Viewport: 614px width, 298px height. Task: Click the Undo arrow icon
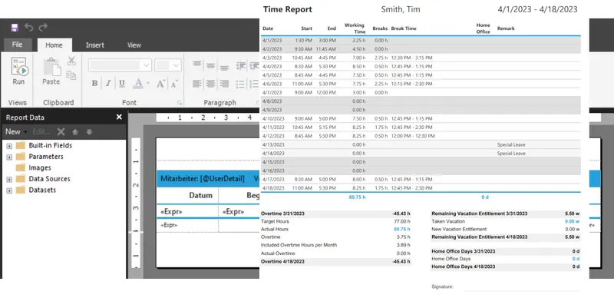pyautogui.click(x=29, y=27)
